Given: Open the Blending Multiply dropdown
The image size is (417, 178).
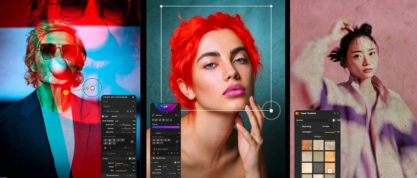Looking at the screenshot, I should pyautogui.click(x=328, y=126).
